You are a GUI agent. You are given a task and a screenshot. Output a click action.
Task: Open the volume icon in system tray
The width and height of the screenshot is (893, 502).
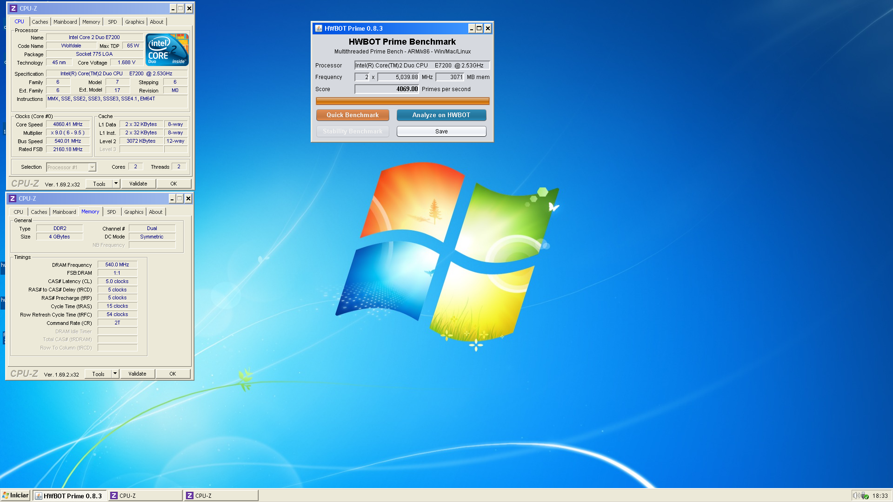coord(856,495)
